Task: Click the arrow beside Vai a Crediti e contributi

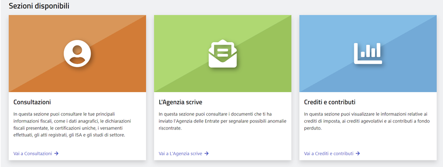Action: [x=358, y=153]
